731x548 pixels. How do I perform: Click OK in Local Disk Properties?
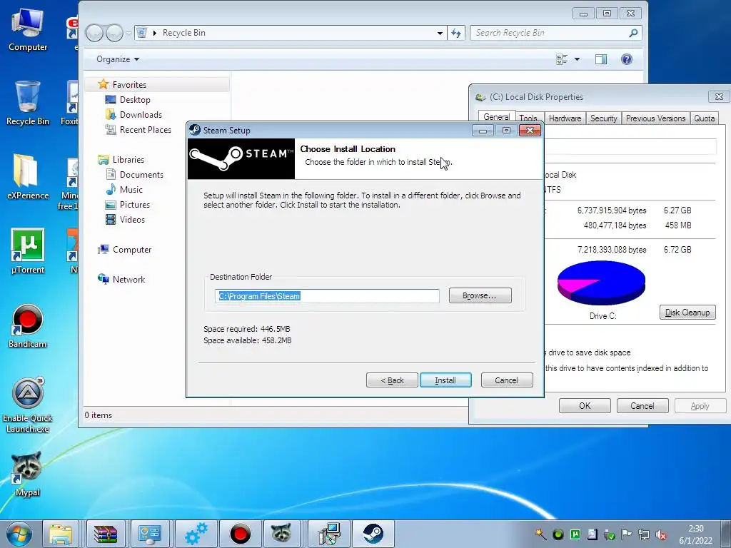click(585, 406)
